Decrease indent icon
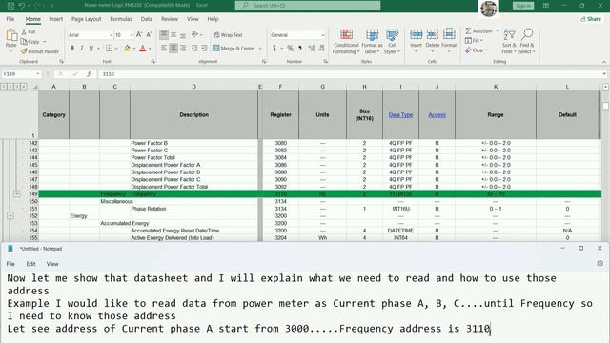The image size is (610, 343). [x=194, y=49]
